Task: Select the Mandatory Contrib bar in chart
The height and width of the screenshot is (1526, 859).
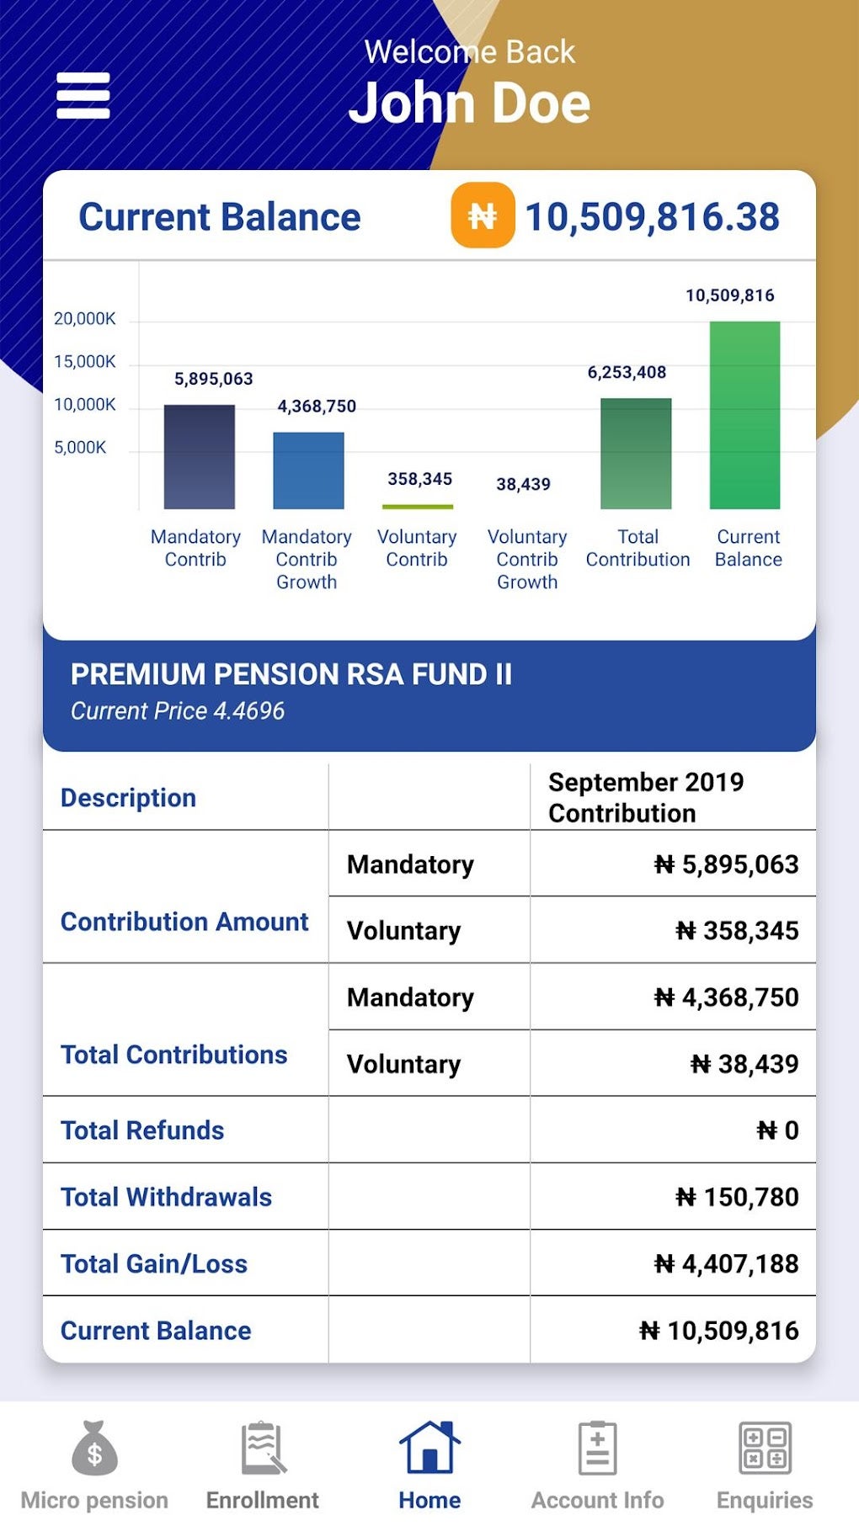Action: tap(198, 455)
